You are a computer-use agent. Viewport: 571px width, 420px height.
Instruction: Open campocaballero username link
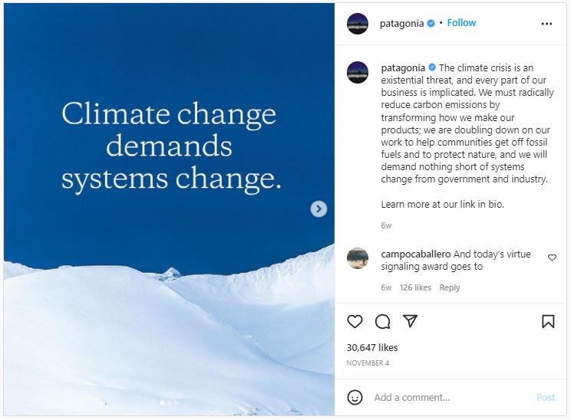tap(415, 254)
